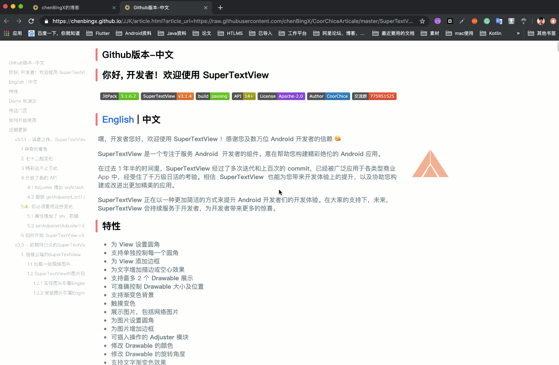Viewport: 559px width, 365px height.
Task: Jump to 1 神奇的着色 in sidebar
Action: (x=34, y=149)
